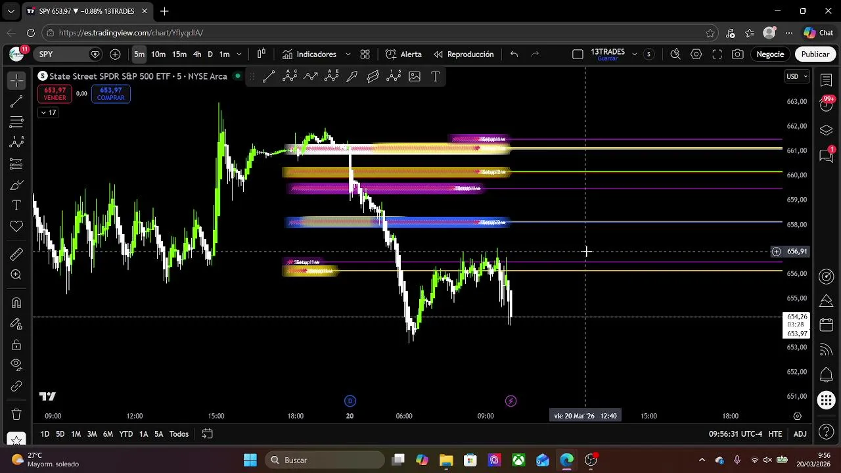Expand favorite indicators dropdown arrow
The image size is (841, 473).
pos(348,54)
